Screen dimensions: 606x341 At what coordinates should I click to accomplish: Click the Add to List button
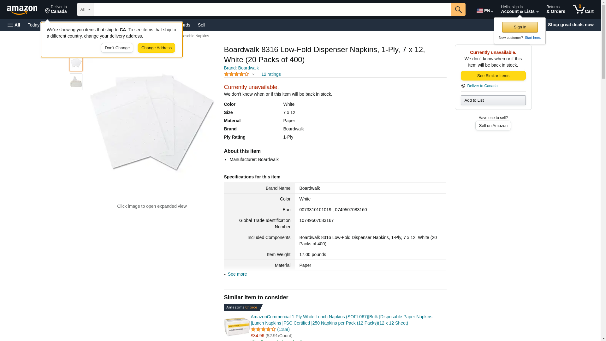pyautogui.click(x=493, y=100)
